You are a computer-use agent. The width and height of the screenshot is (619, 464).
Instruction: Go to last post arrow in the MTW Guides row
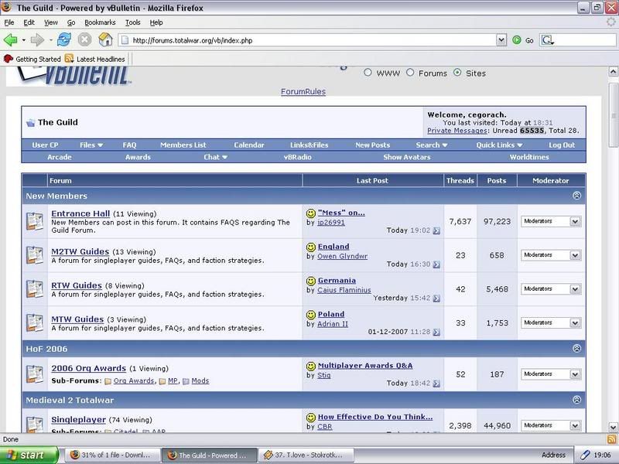(436, 333)
